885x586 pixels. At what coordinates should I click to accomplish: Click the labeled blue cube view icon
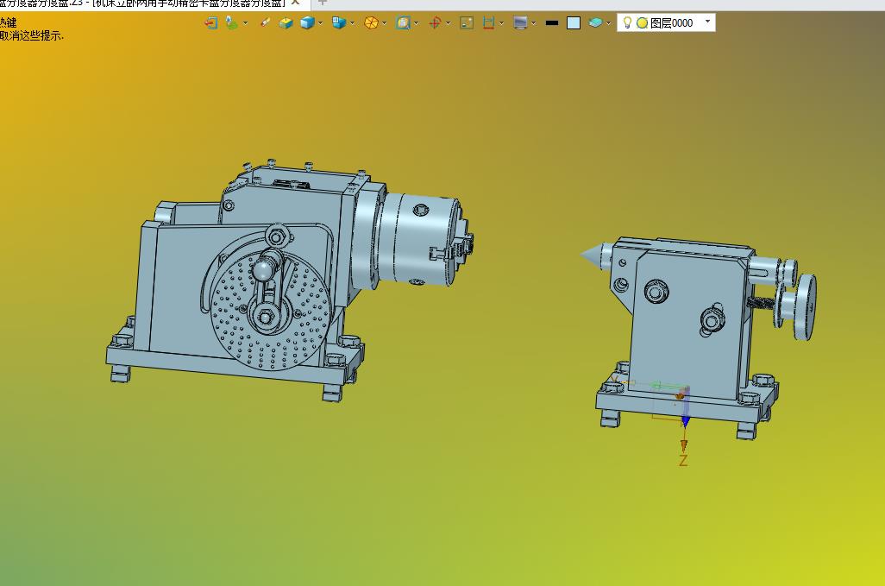click(x=339, y=23)
